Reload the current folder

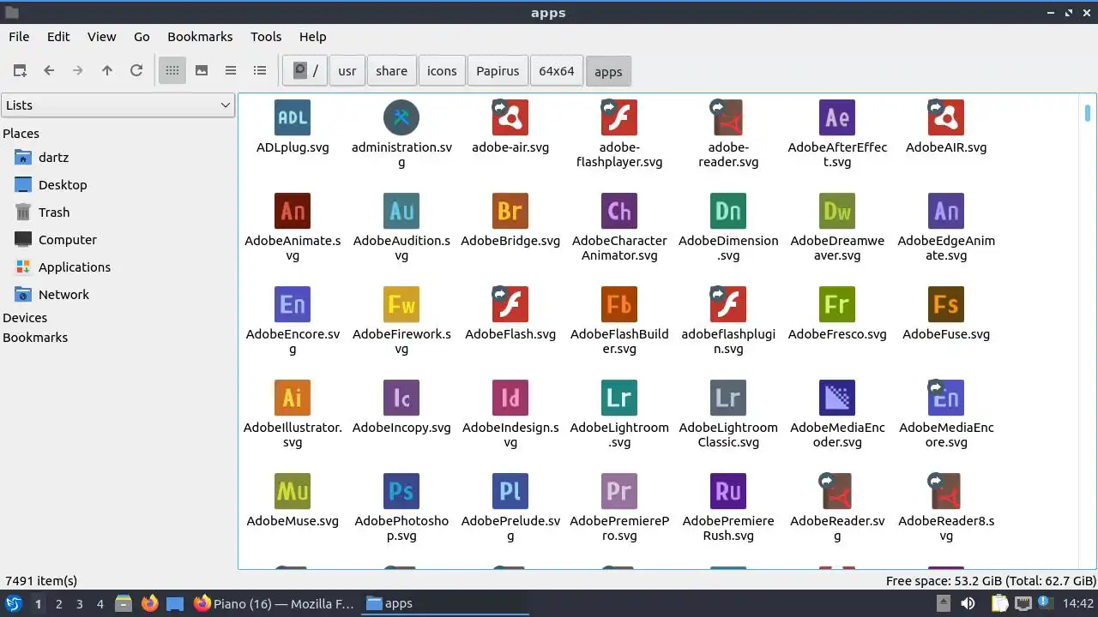(136, 70)
